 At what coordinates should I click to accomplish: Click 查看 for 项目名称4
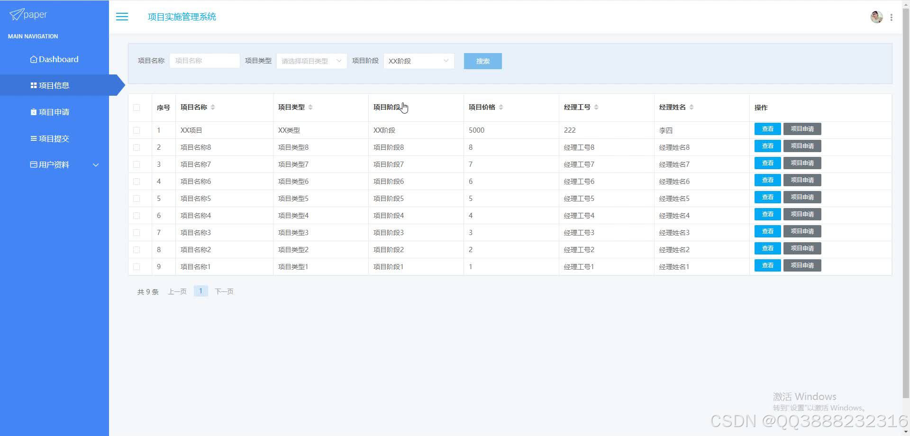click(x=767, y=214)
